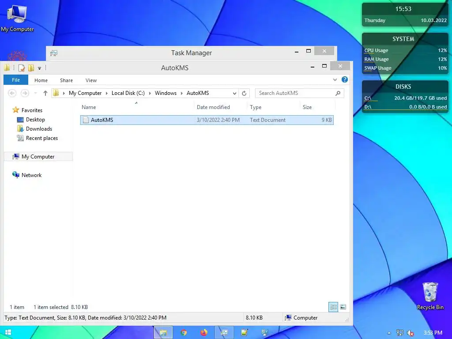Open the Recycle Bin desktop icon
The height and width of the screenshot is (339, 452).
[x=430, y=296]
